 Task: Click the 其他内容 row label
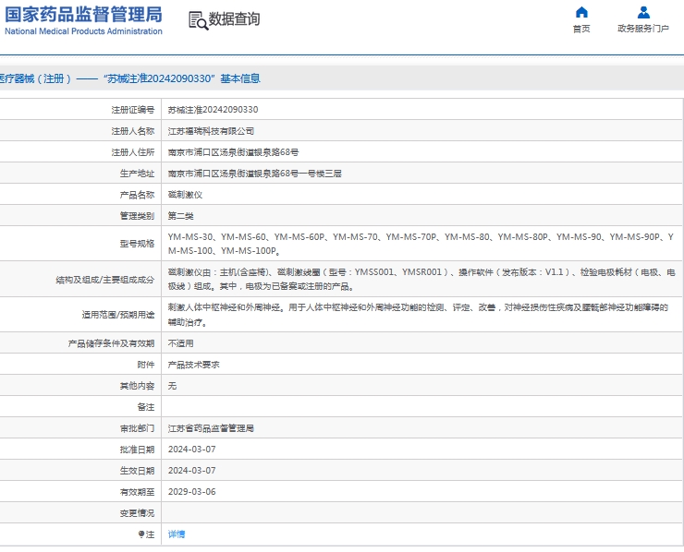(x=138, y=386)
